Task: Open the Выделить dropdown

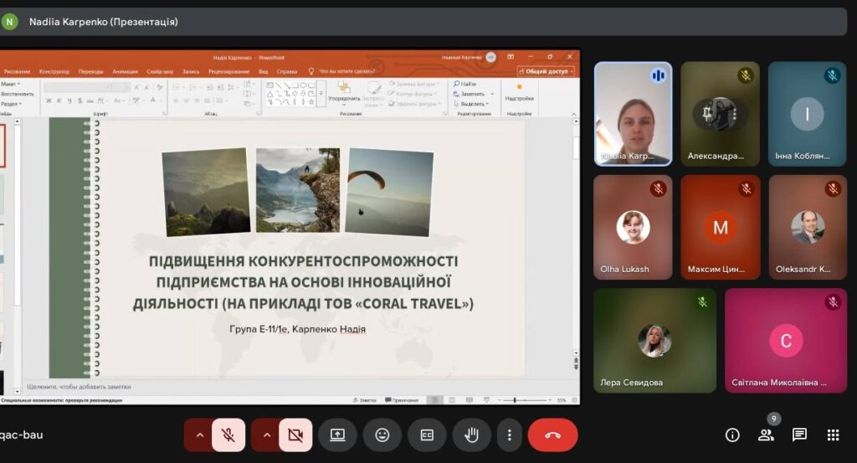Action: (x=471, y=104)
